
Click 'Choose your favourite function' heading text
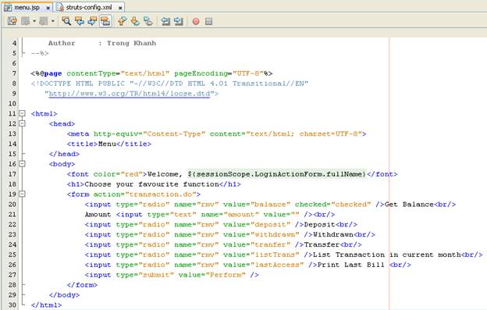tap(152, 184)
